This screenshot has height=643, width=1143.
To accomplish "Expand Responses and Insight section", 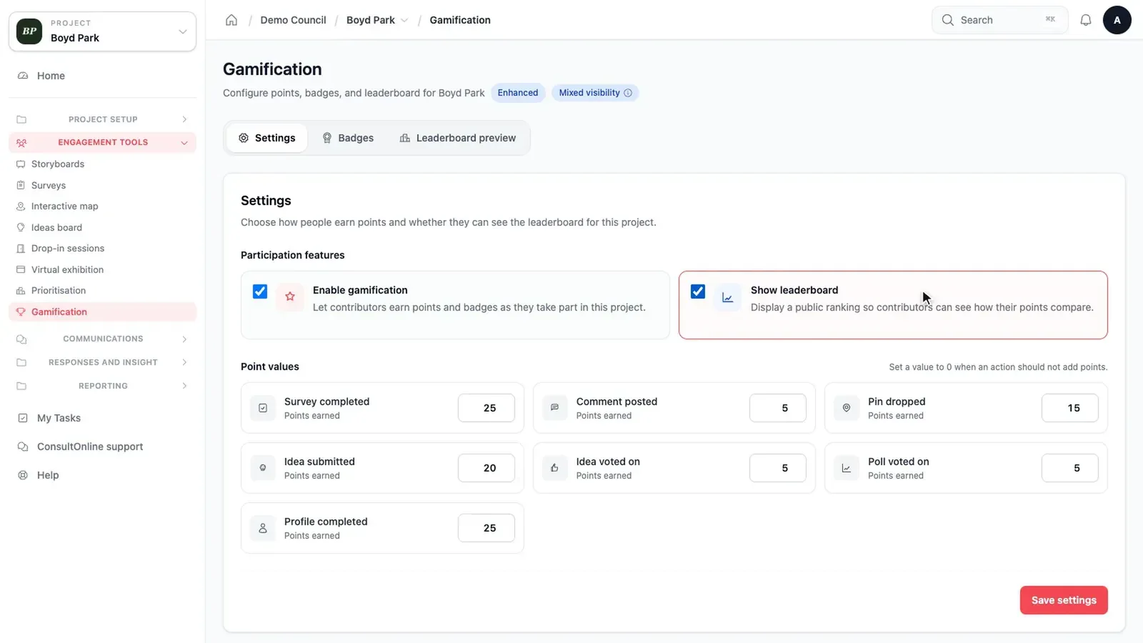I will pyautogui.click(x=102, y=362).
